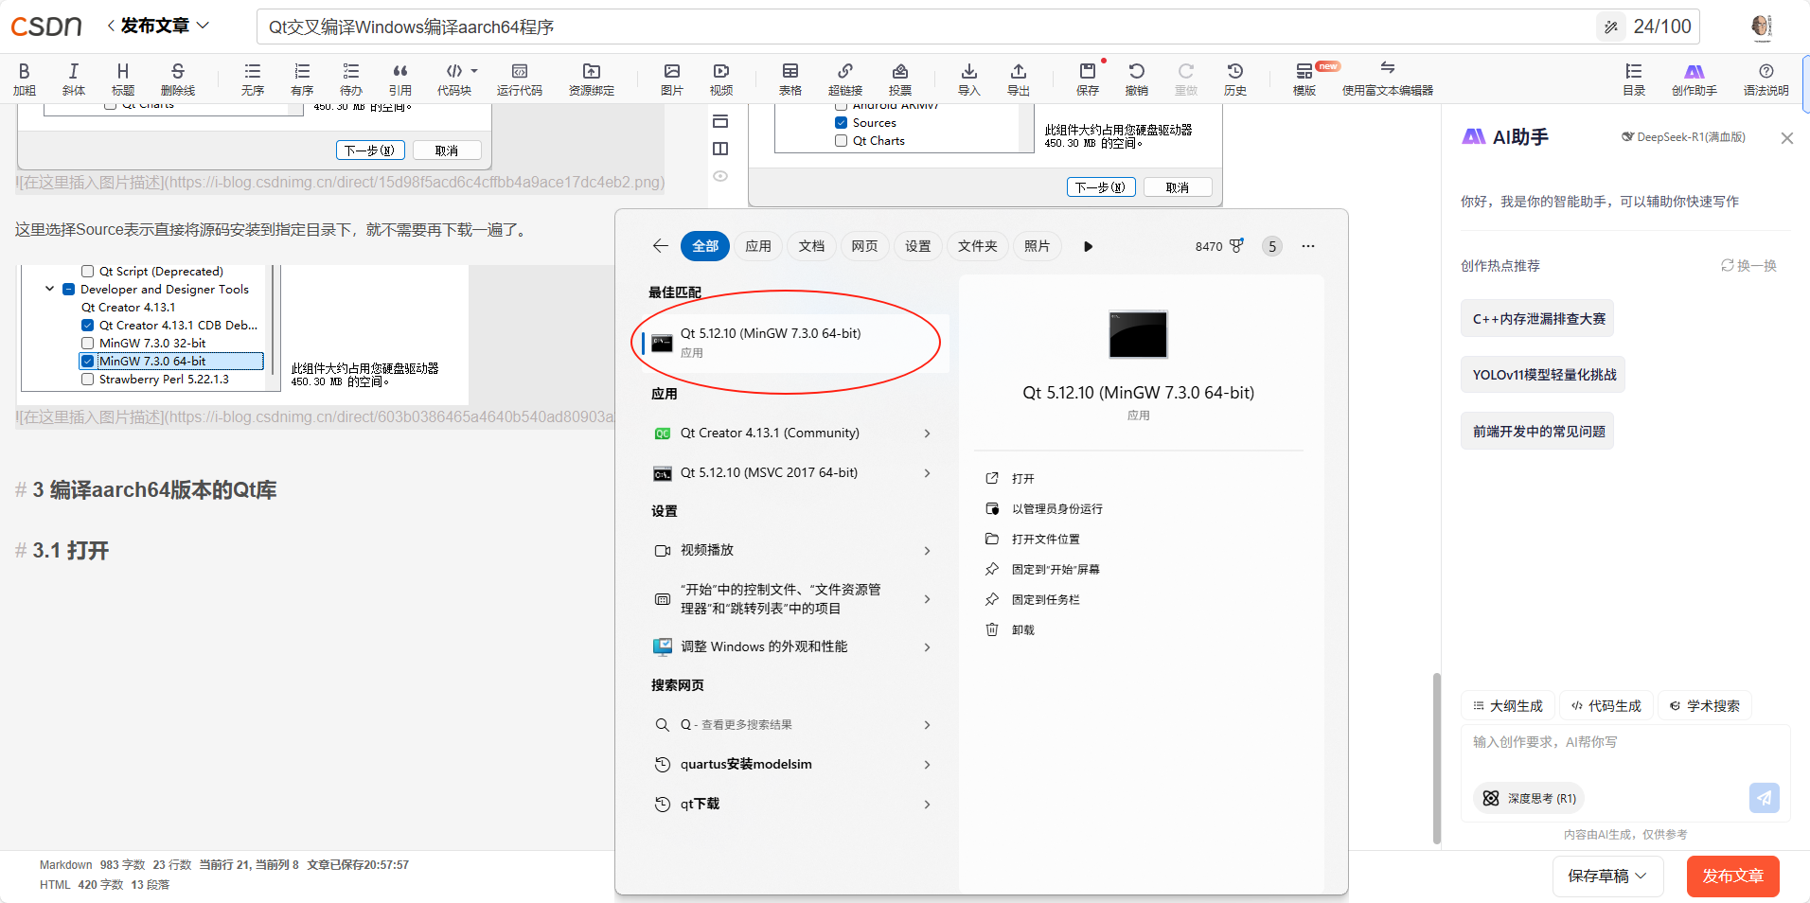Click the 发布文章 publish button
Image resolution: width=1810 pixels, height=903 pixels.
pyautogui.click(x=1732, y=876)
